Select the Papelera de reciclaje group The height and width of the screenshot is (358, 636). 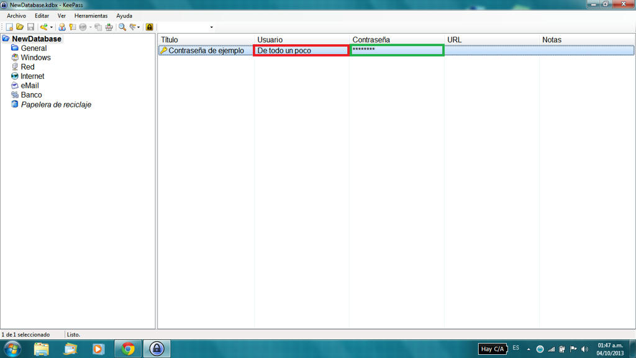[56, 104]
